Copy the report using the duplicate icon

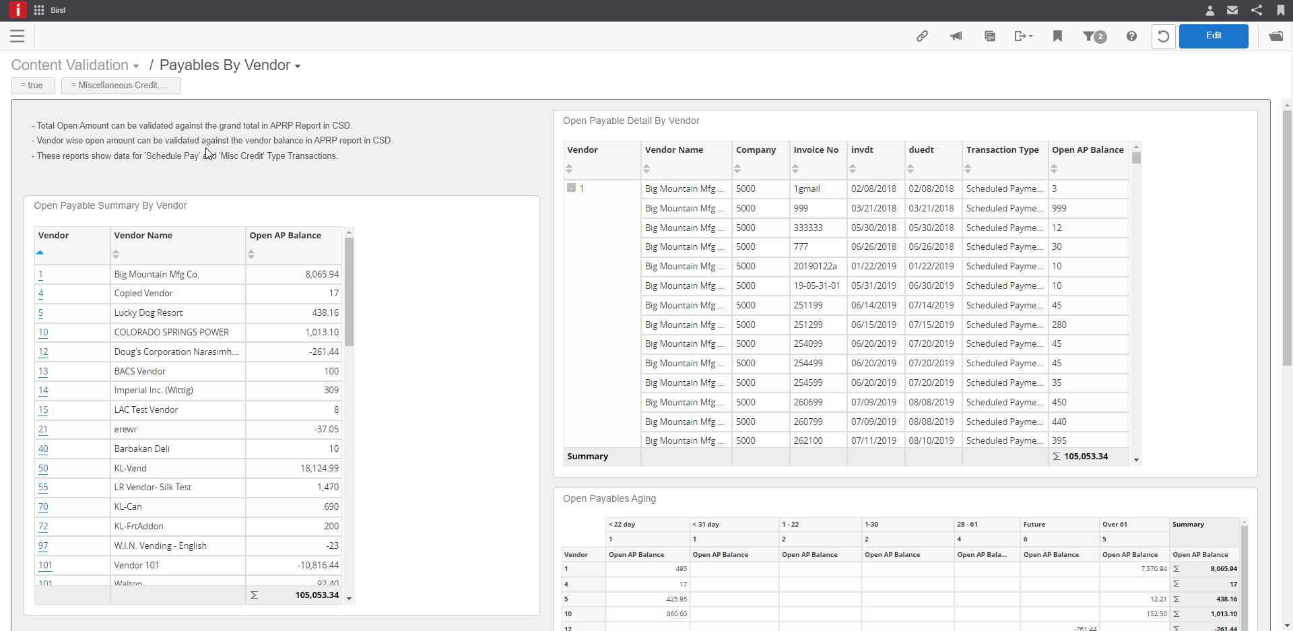pos(990,36)
